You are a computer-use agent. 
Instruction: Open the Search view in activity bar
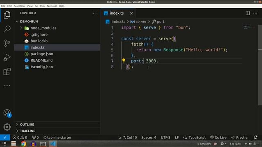click(7, 29)
